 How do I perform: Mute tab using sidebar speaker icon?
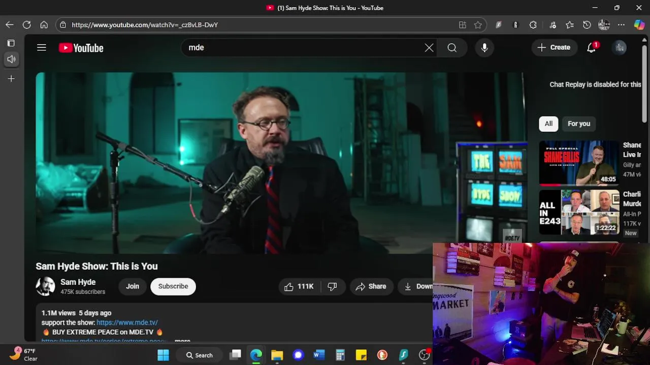(x=11, y=59)
